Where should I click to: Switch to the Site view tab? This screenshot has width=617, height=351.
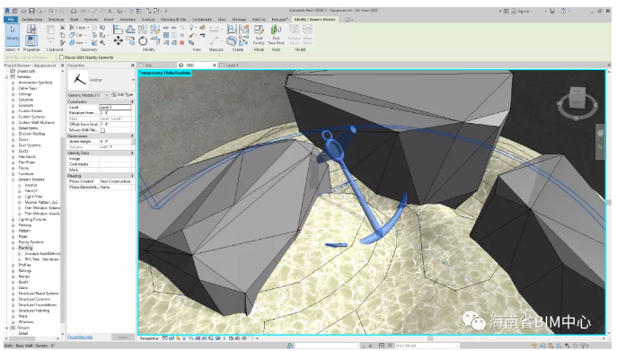[x=148, y=66]
